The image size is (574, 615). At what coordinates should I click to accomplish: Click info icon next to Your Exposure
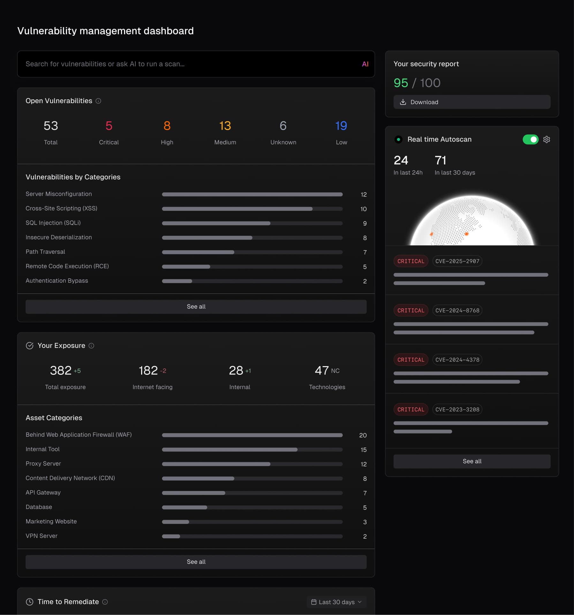(x=91, y=346)
